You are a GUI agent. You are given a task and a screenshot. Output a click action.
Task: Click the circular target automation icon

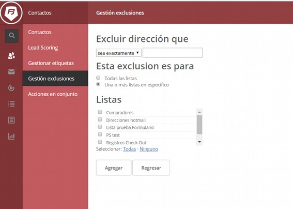tap(11, 88)
